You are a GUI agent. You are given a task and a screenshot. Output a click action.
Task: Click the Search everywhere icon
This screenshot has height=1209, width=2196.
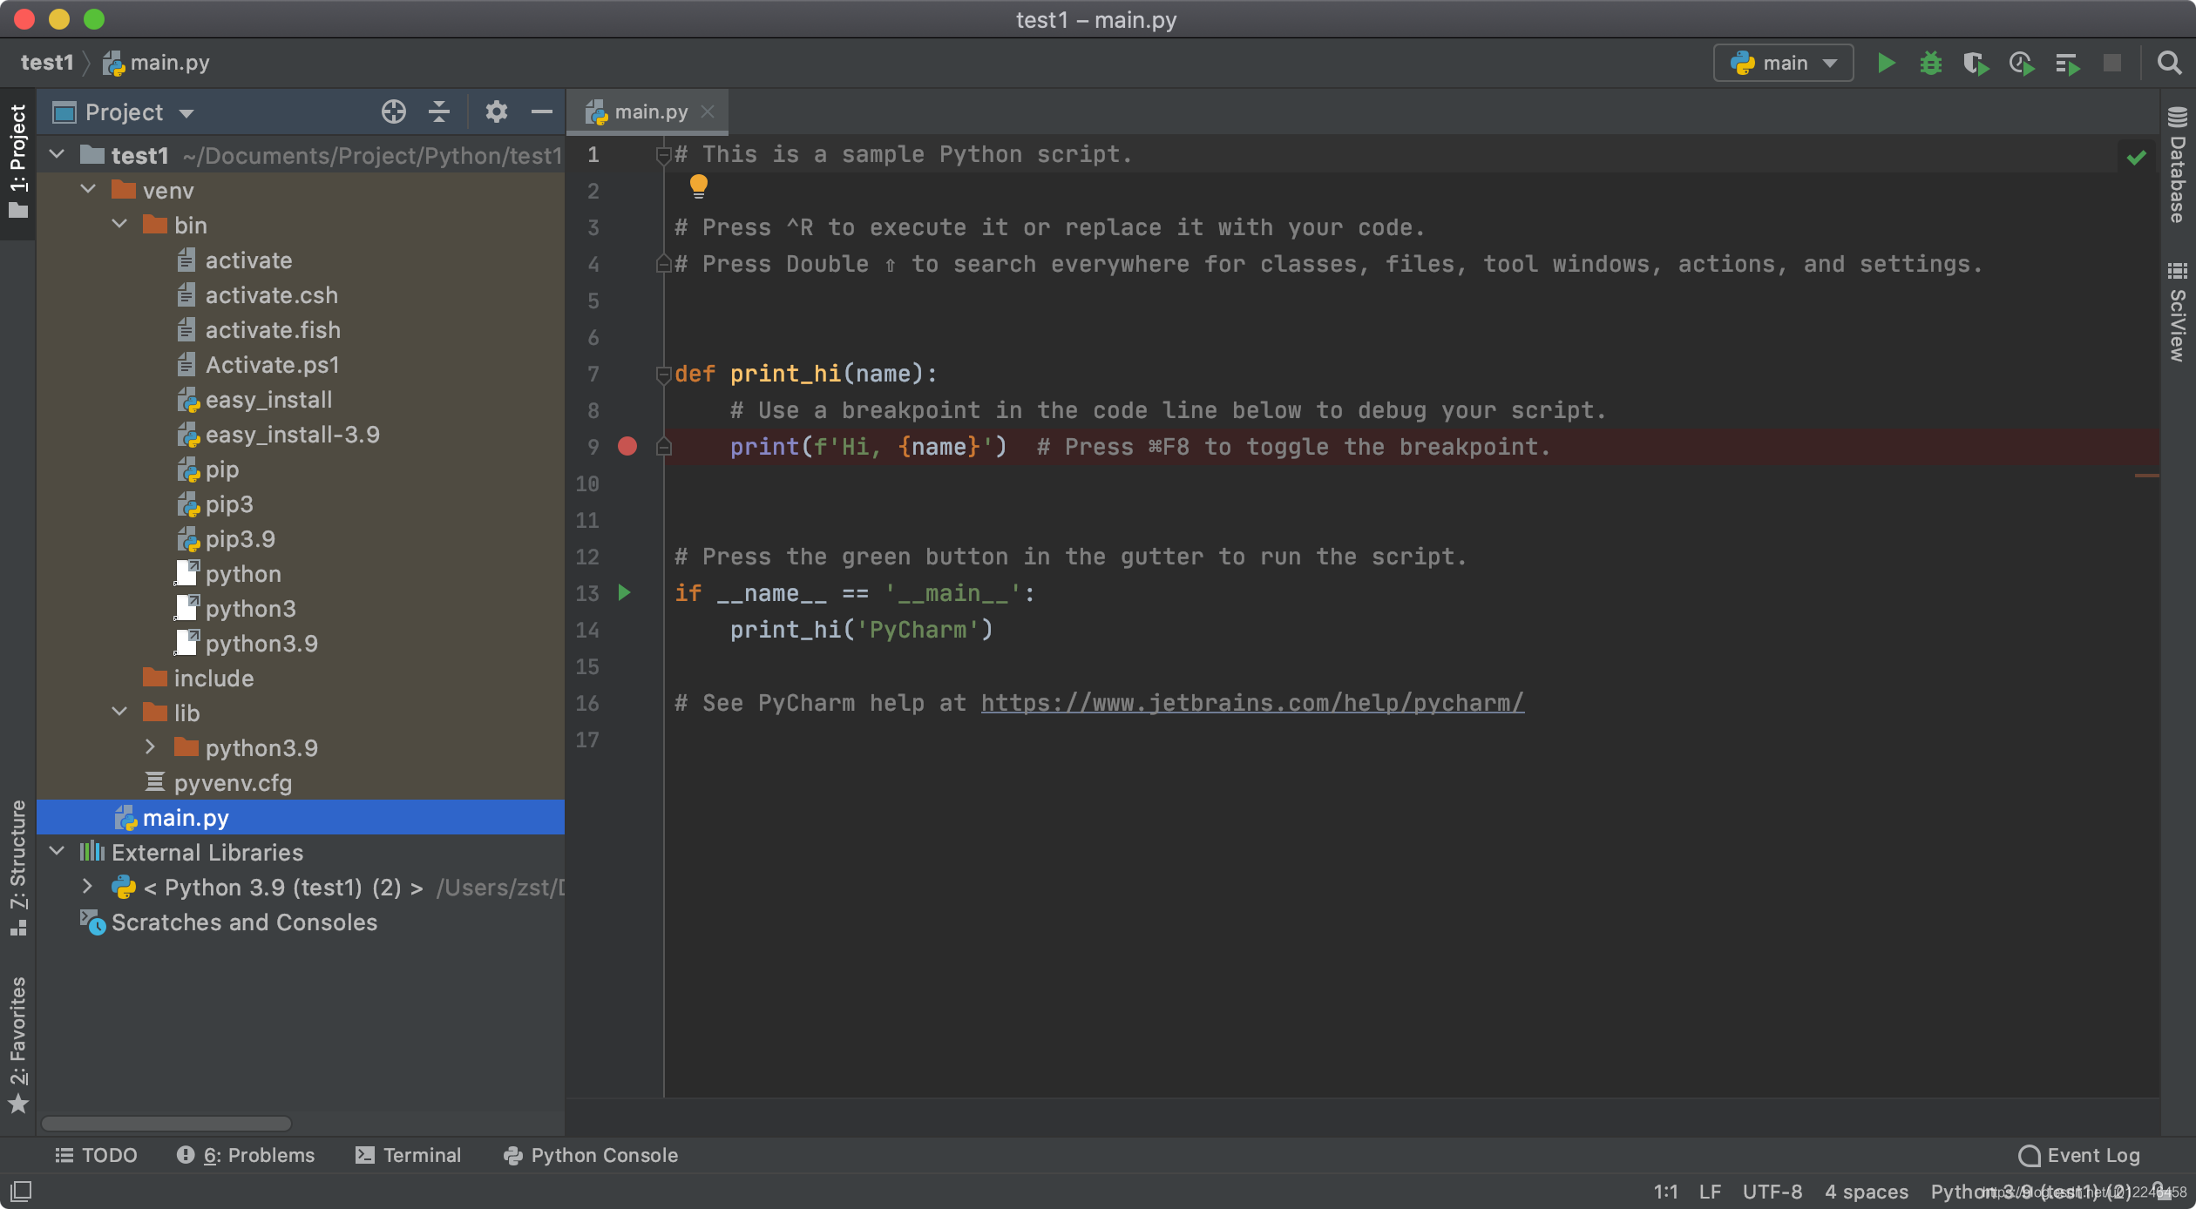[x=2168, y=63]
